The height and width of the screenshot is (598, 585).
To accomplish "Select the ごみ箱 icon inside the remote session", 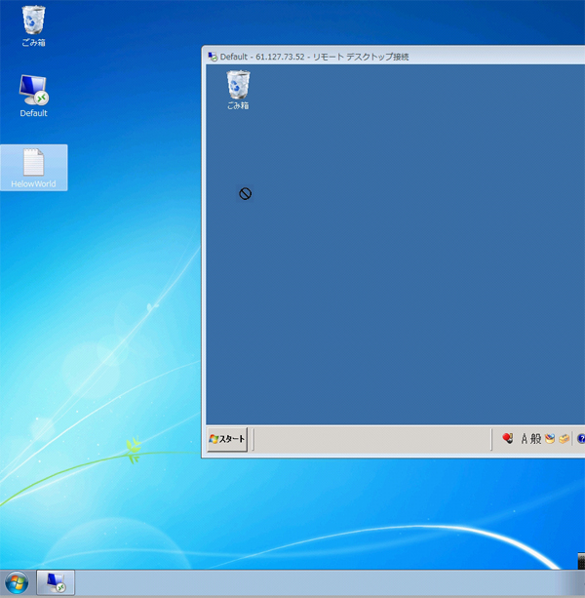I will (x=238, y=90).
